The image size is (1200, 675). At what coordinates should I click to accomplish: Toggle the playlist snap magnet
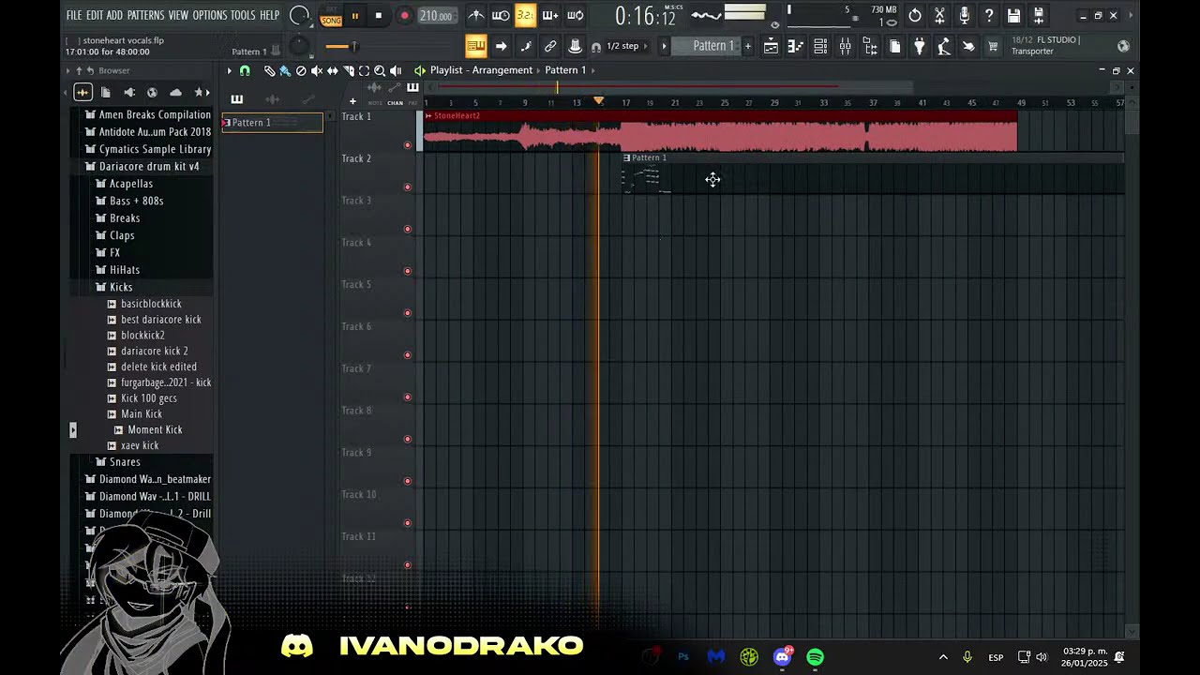click(245, 70)
